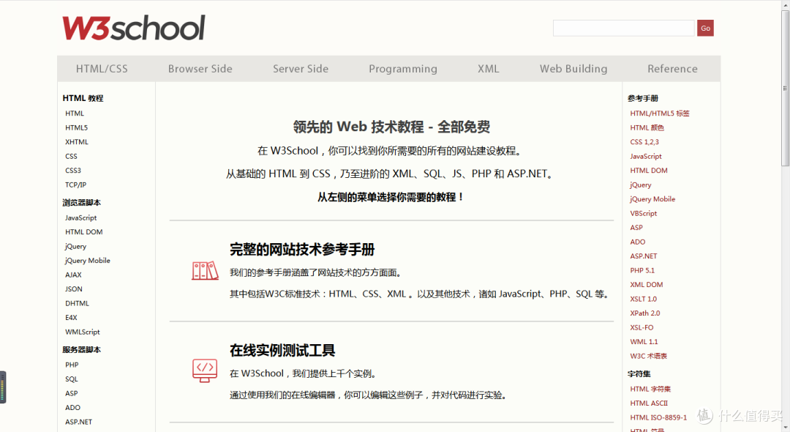
Task: Open the HTML 颜色 reference link
Action: pos(647,127)
